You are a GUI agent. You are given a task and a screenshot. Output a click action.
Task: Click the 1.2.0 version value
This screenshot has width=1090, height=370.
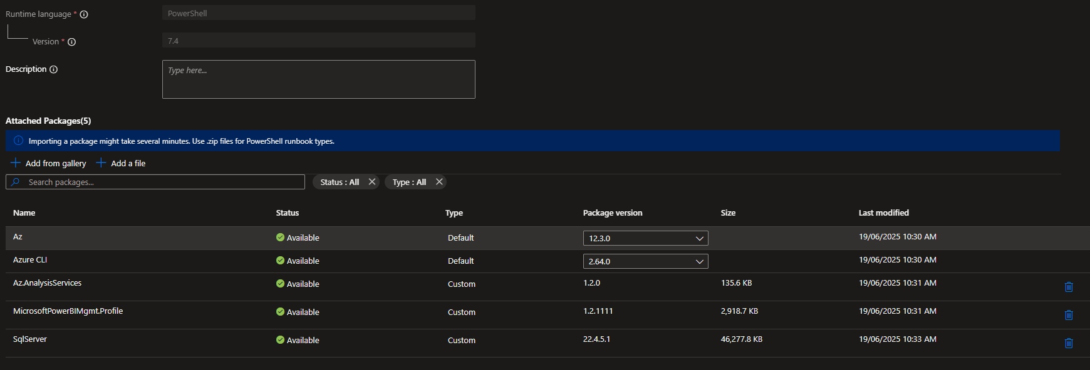point(592,283)
